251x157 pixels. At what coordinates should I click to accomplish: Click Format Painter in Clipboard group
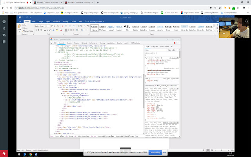[28, 31]
